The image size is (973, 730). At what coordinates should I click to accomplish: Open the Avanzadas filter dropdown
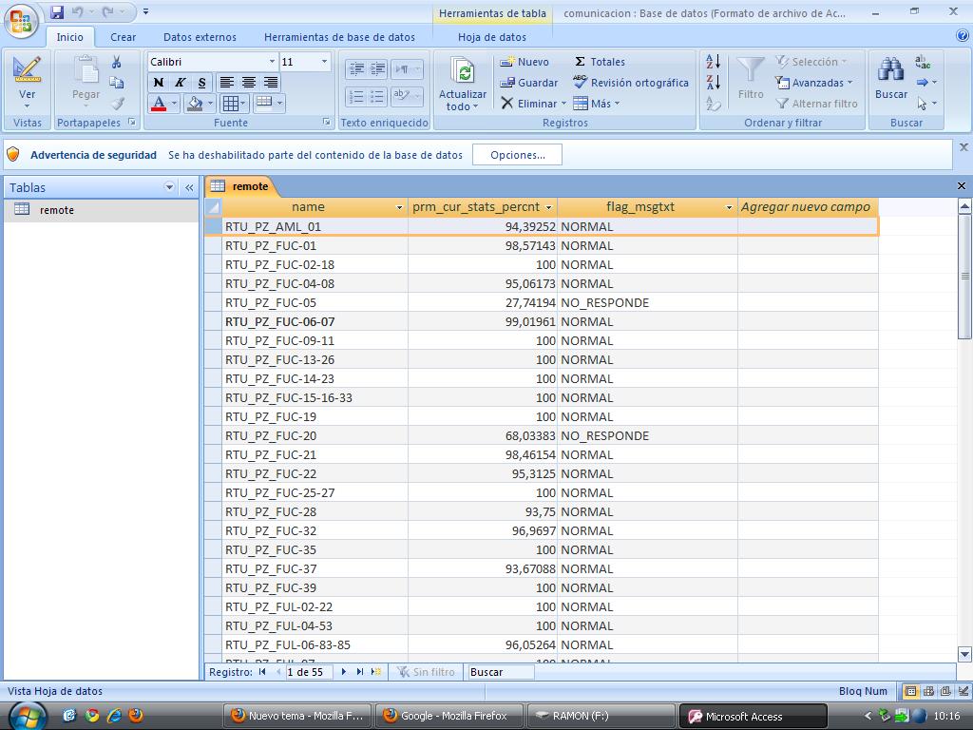click(814, 83)
